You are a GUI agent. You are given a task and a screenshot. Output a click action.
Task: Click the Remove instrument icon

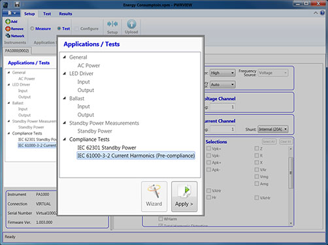pyautogui.click(x=8, y=29)
